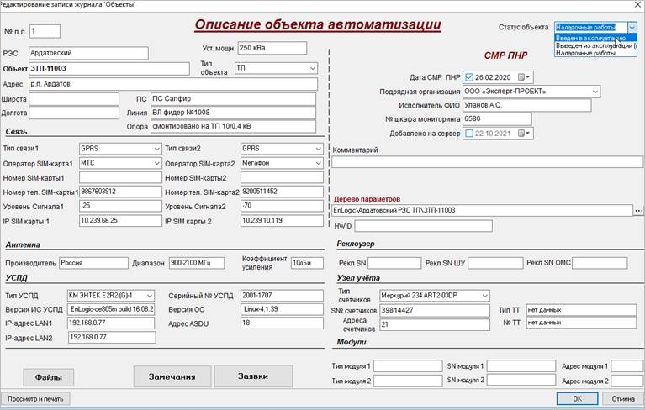Open the Заявки button

tap(253, 376)
